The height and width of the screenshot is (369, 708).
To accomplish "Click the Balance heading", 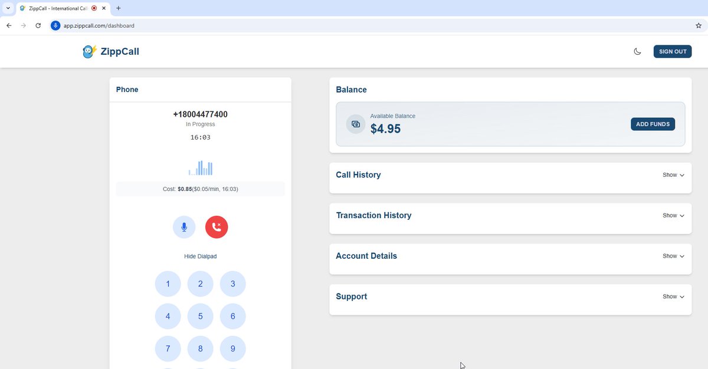I will coord(351,90).
